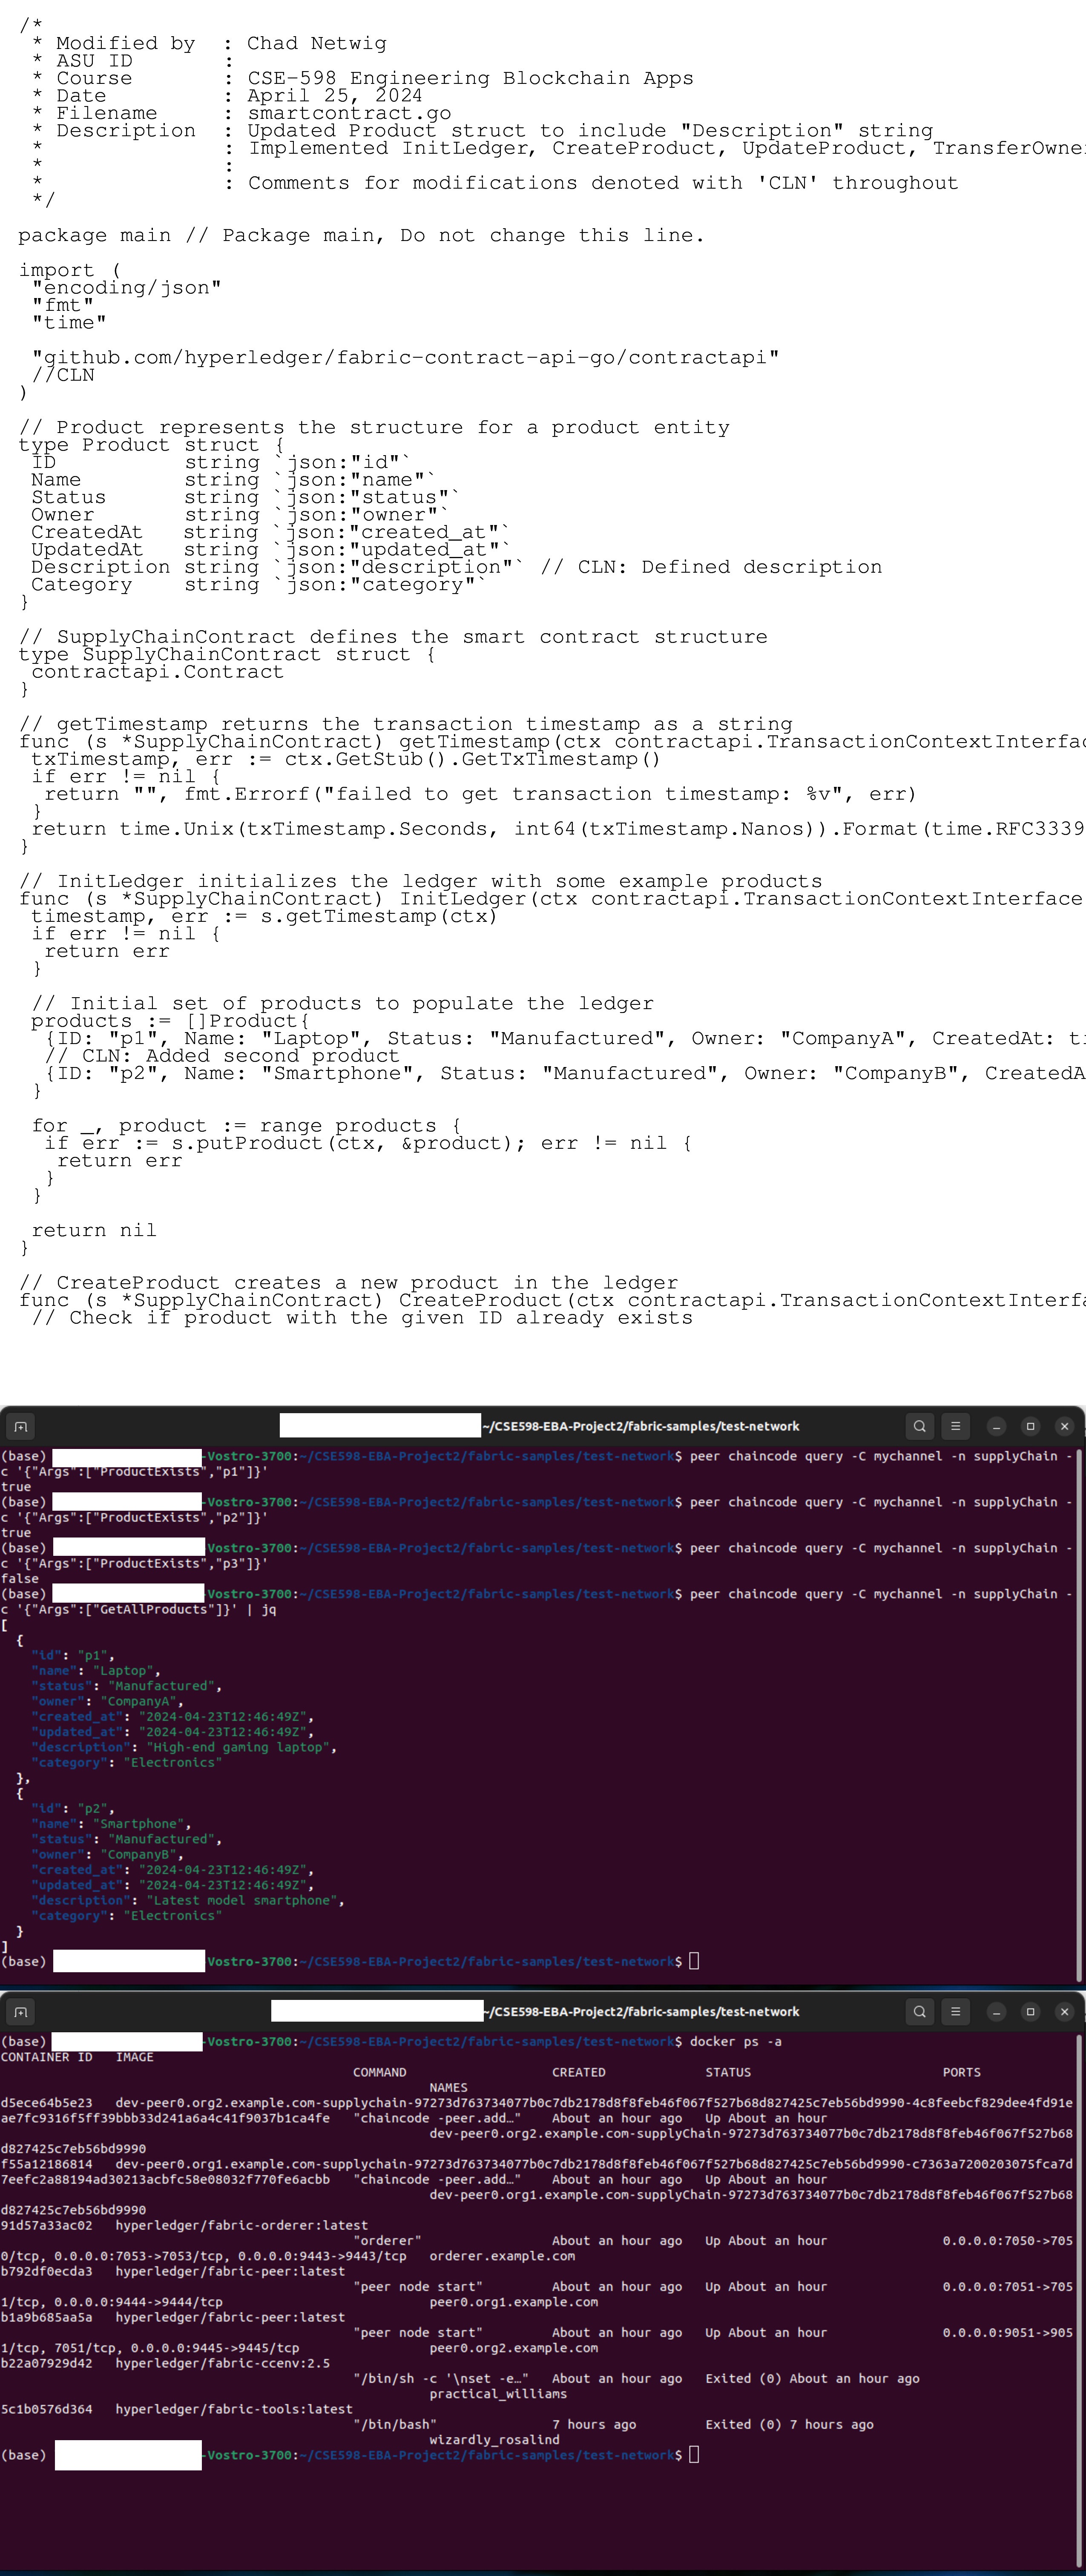The image size is (1086, 2576).
Task: Close the docker ps terminal window
Action: pos(1064,2011)
